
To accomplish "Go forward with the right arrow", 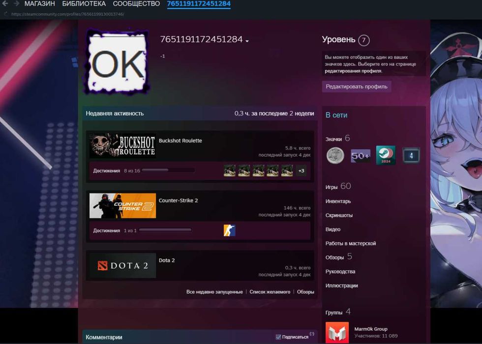I will pos(16,3).
